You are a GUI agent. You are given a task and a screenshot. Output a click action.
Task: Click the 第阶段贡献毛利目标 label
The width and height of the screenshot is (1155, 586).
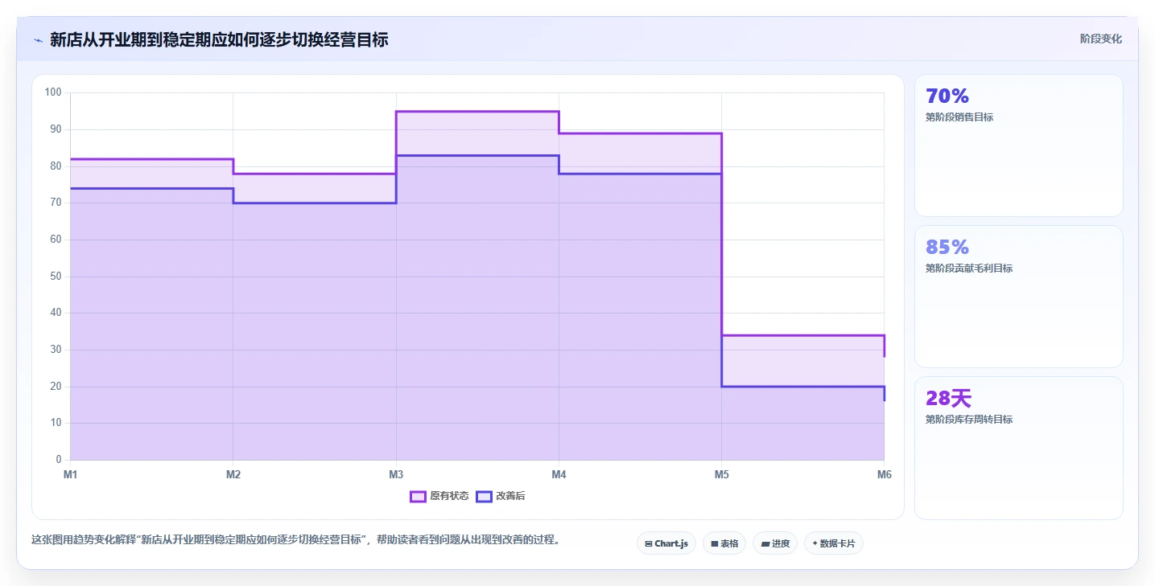(969, 268)
